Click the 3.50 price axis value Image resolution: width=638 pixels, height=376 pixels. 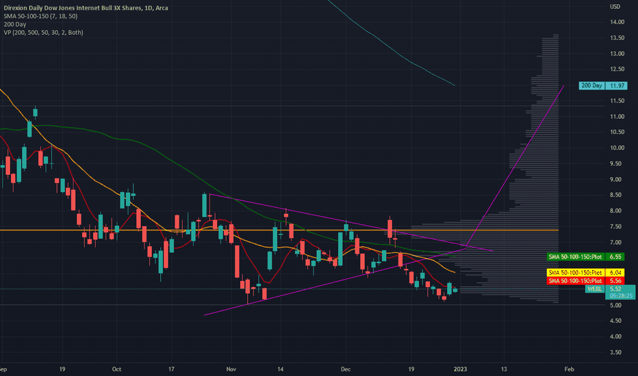(615, 353)
